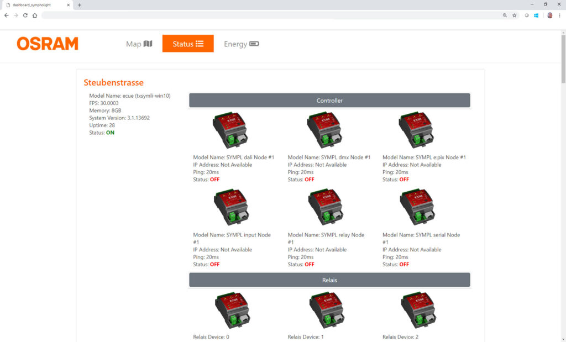Click the SYMPL e:pix Node #1 device image

click(417, 130)
